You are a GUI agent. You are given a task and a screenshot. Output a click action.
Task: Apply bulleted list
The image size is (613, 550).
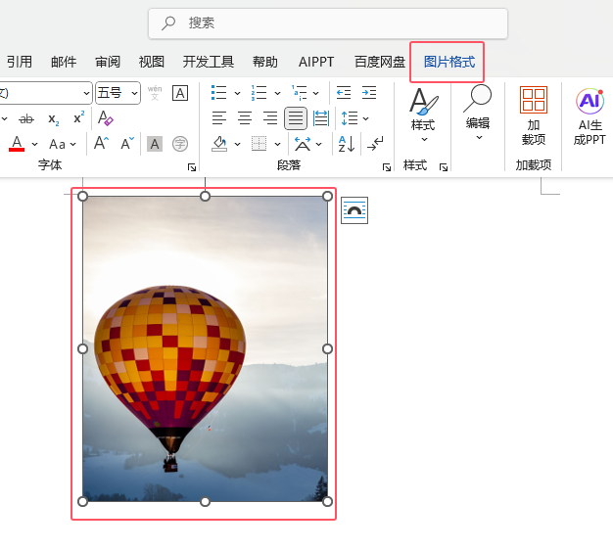(x=219, y=93)
